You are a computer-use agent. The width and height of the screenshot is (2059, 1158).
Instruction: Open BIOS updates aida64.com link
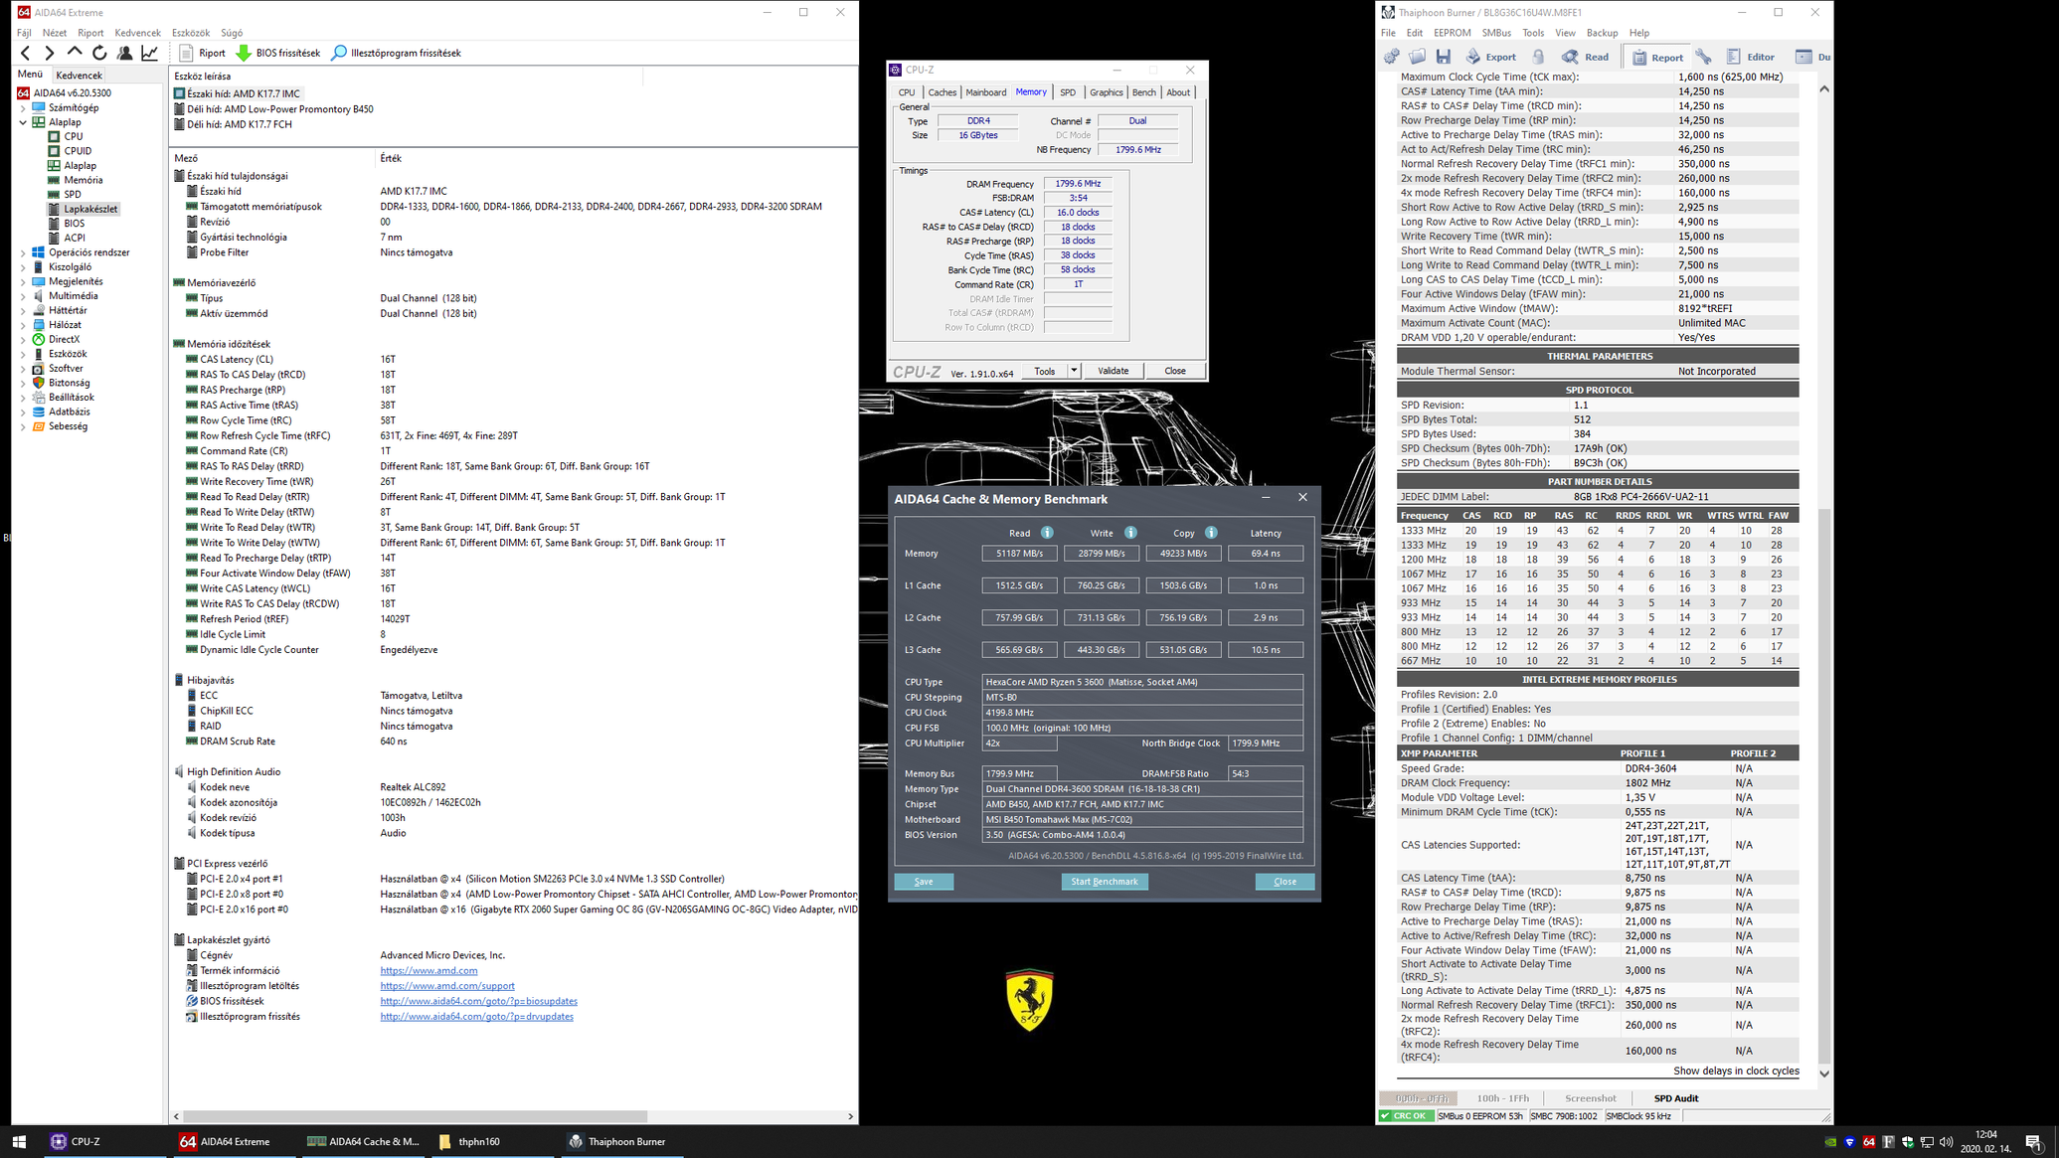click(x=478, y=1001)
